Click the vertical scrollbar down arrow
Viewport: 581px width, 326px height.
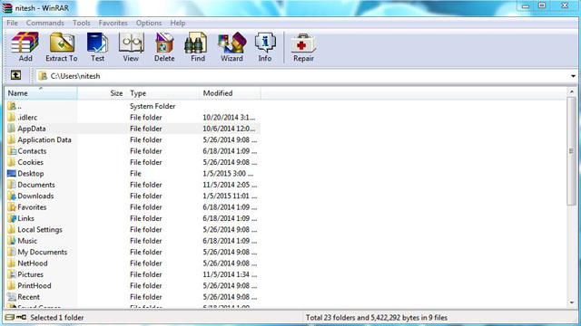(572, 302)
